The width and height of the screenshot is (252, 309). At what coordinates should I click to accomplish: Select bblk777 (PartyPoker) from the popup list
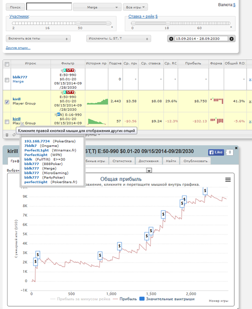pos(44,177)
